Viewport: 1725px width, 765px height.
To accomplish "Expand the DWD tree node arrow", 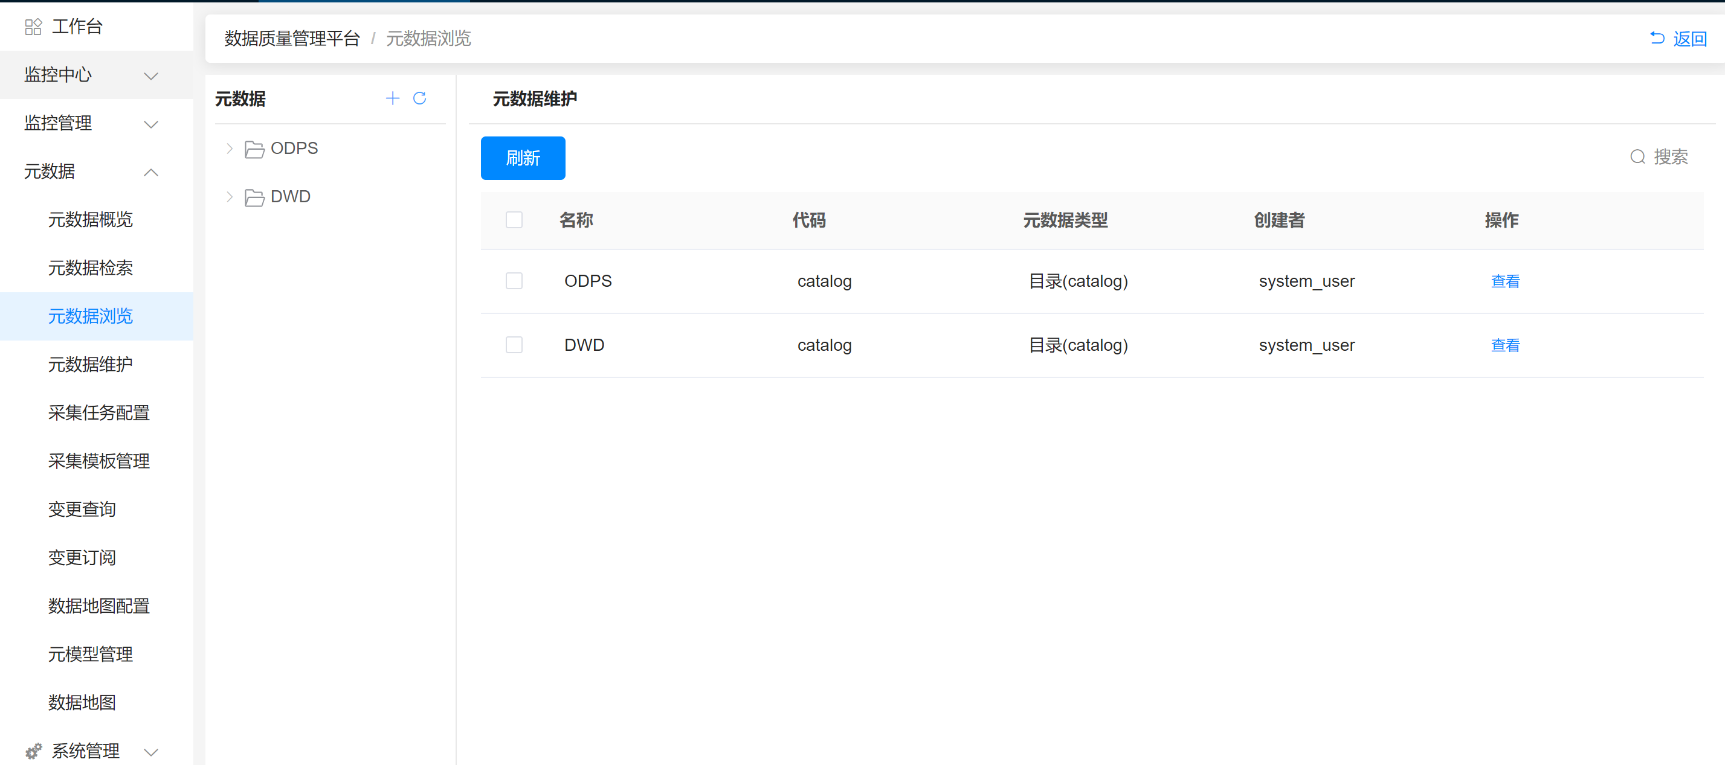I will tap(229, 197).
